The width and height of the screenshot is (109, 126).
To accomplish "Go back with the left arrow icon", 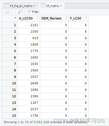I will 7,12.
